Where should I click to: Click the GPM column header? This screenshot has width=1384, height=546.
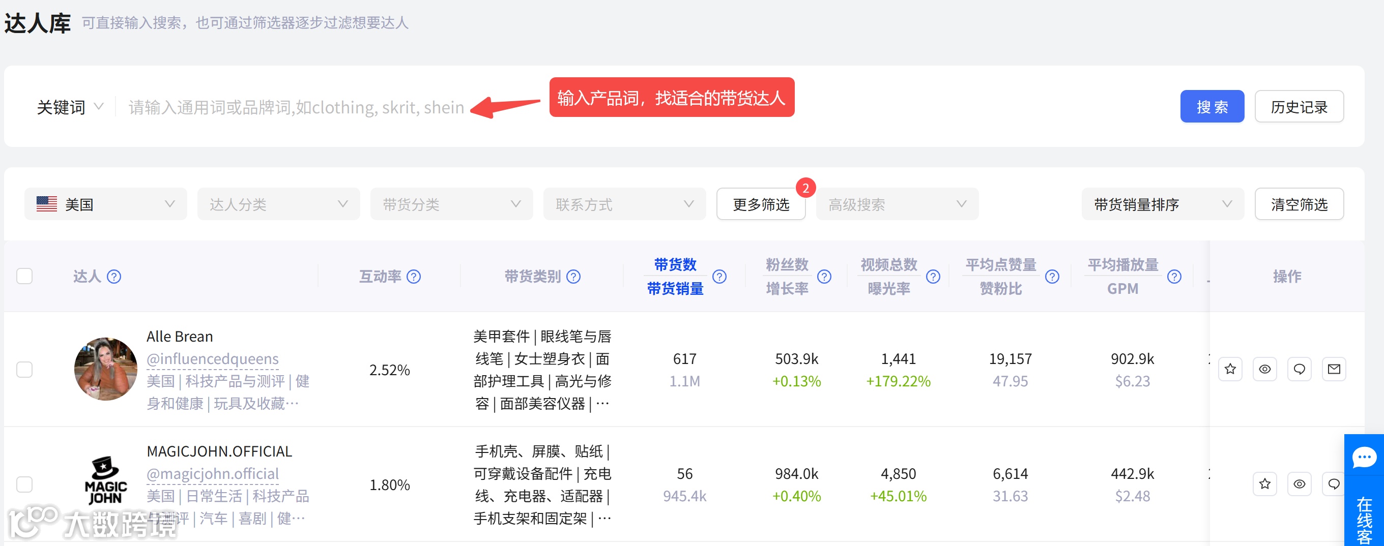pos(1123,289)
